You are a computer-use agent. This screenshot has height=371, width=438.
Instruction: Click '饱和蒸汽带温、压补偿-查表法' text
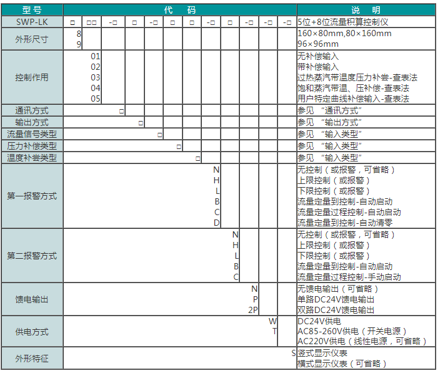point(354,88)
